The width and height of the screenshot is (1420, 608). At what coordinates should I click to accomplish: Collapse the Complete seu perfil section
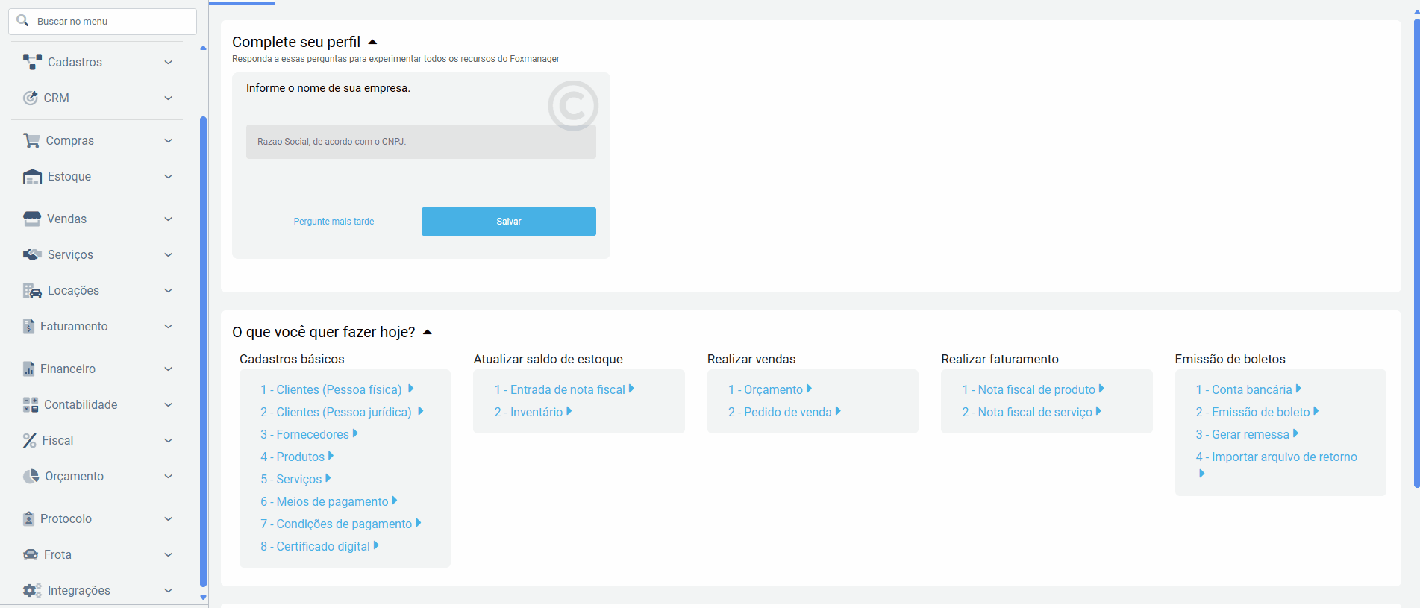372,42
